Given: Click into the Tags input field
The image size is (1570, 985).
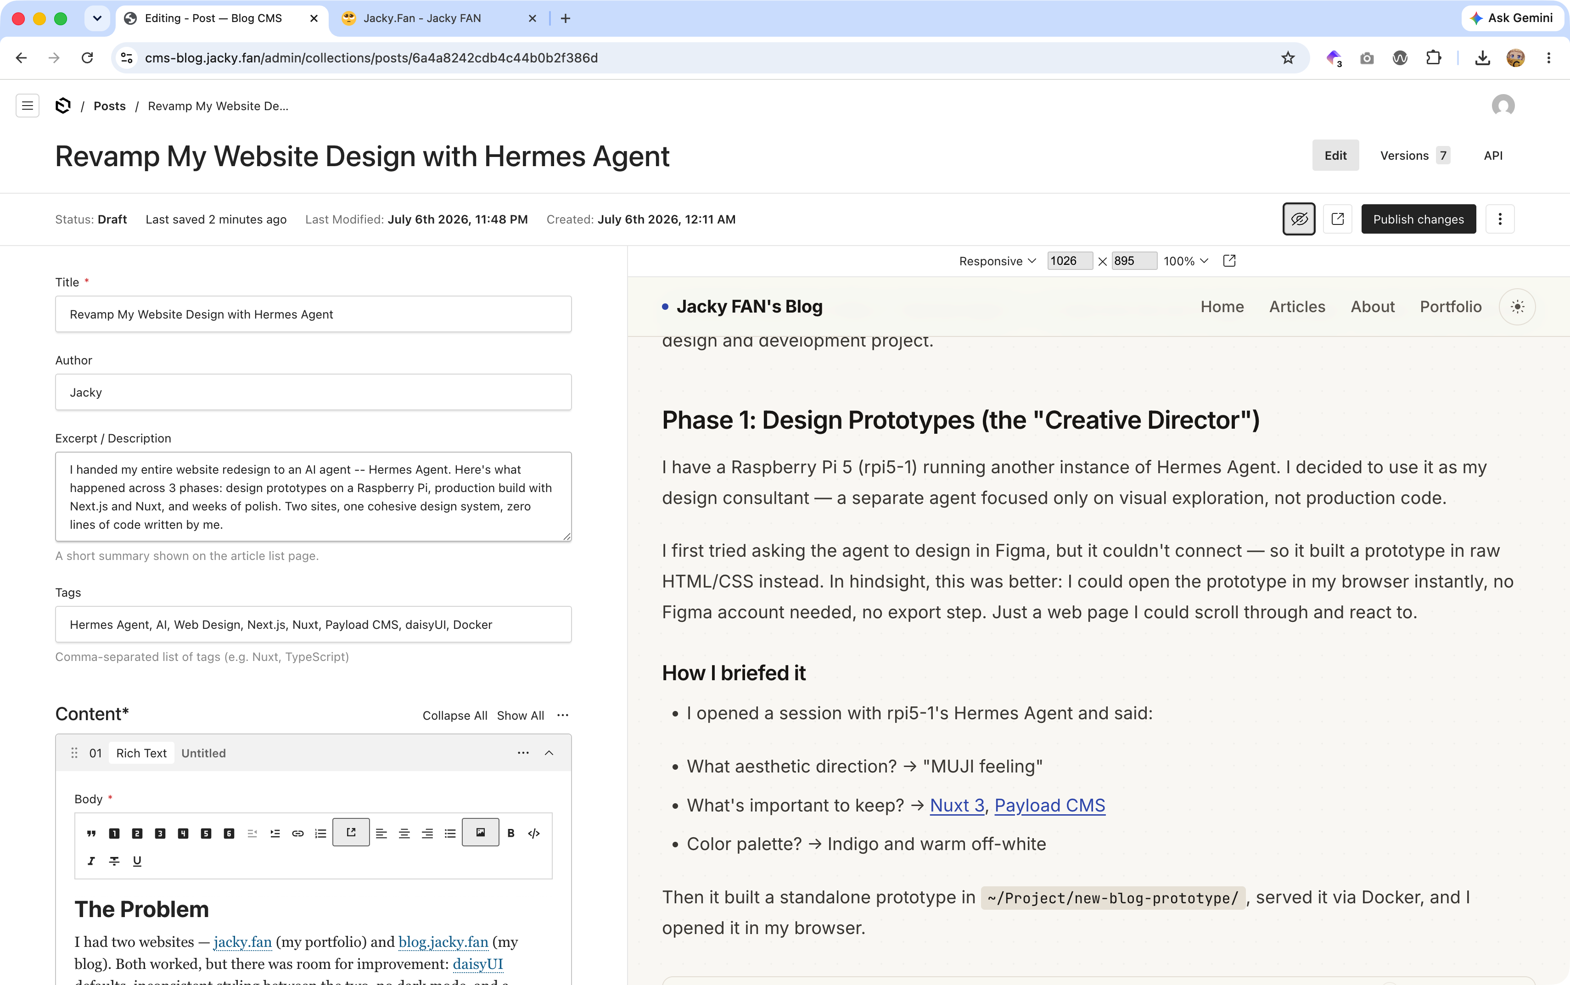Looking at the screenshot, I should coord(314,624).
